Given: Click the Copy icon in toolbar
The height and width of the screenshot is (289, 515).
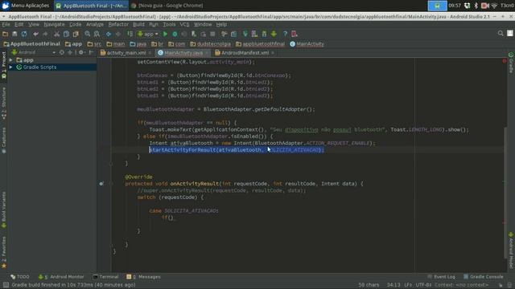Looking at the screenshot, I should click(x=66, y=34).
